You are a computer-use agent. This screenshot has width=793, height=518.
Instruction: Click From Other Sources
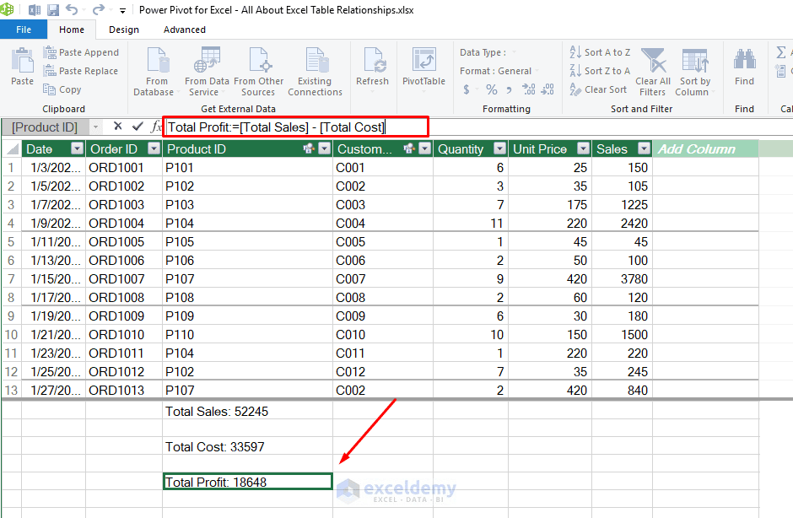[x=258, y=72]
